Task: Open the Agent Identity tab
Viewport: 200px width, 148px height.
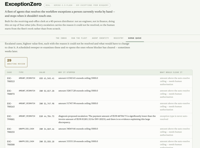Action: 100,38
